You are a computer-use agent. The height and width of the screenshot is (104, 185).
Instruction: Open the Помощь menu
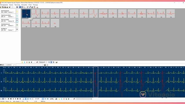[35, 5]
